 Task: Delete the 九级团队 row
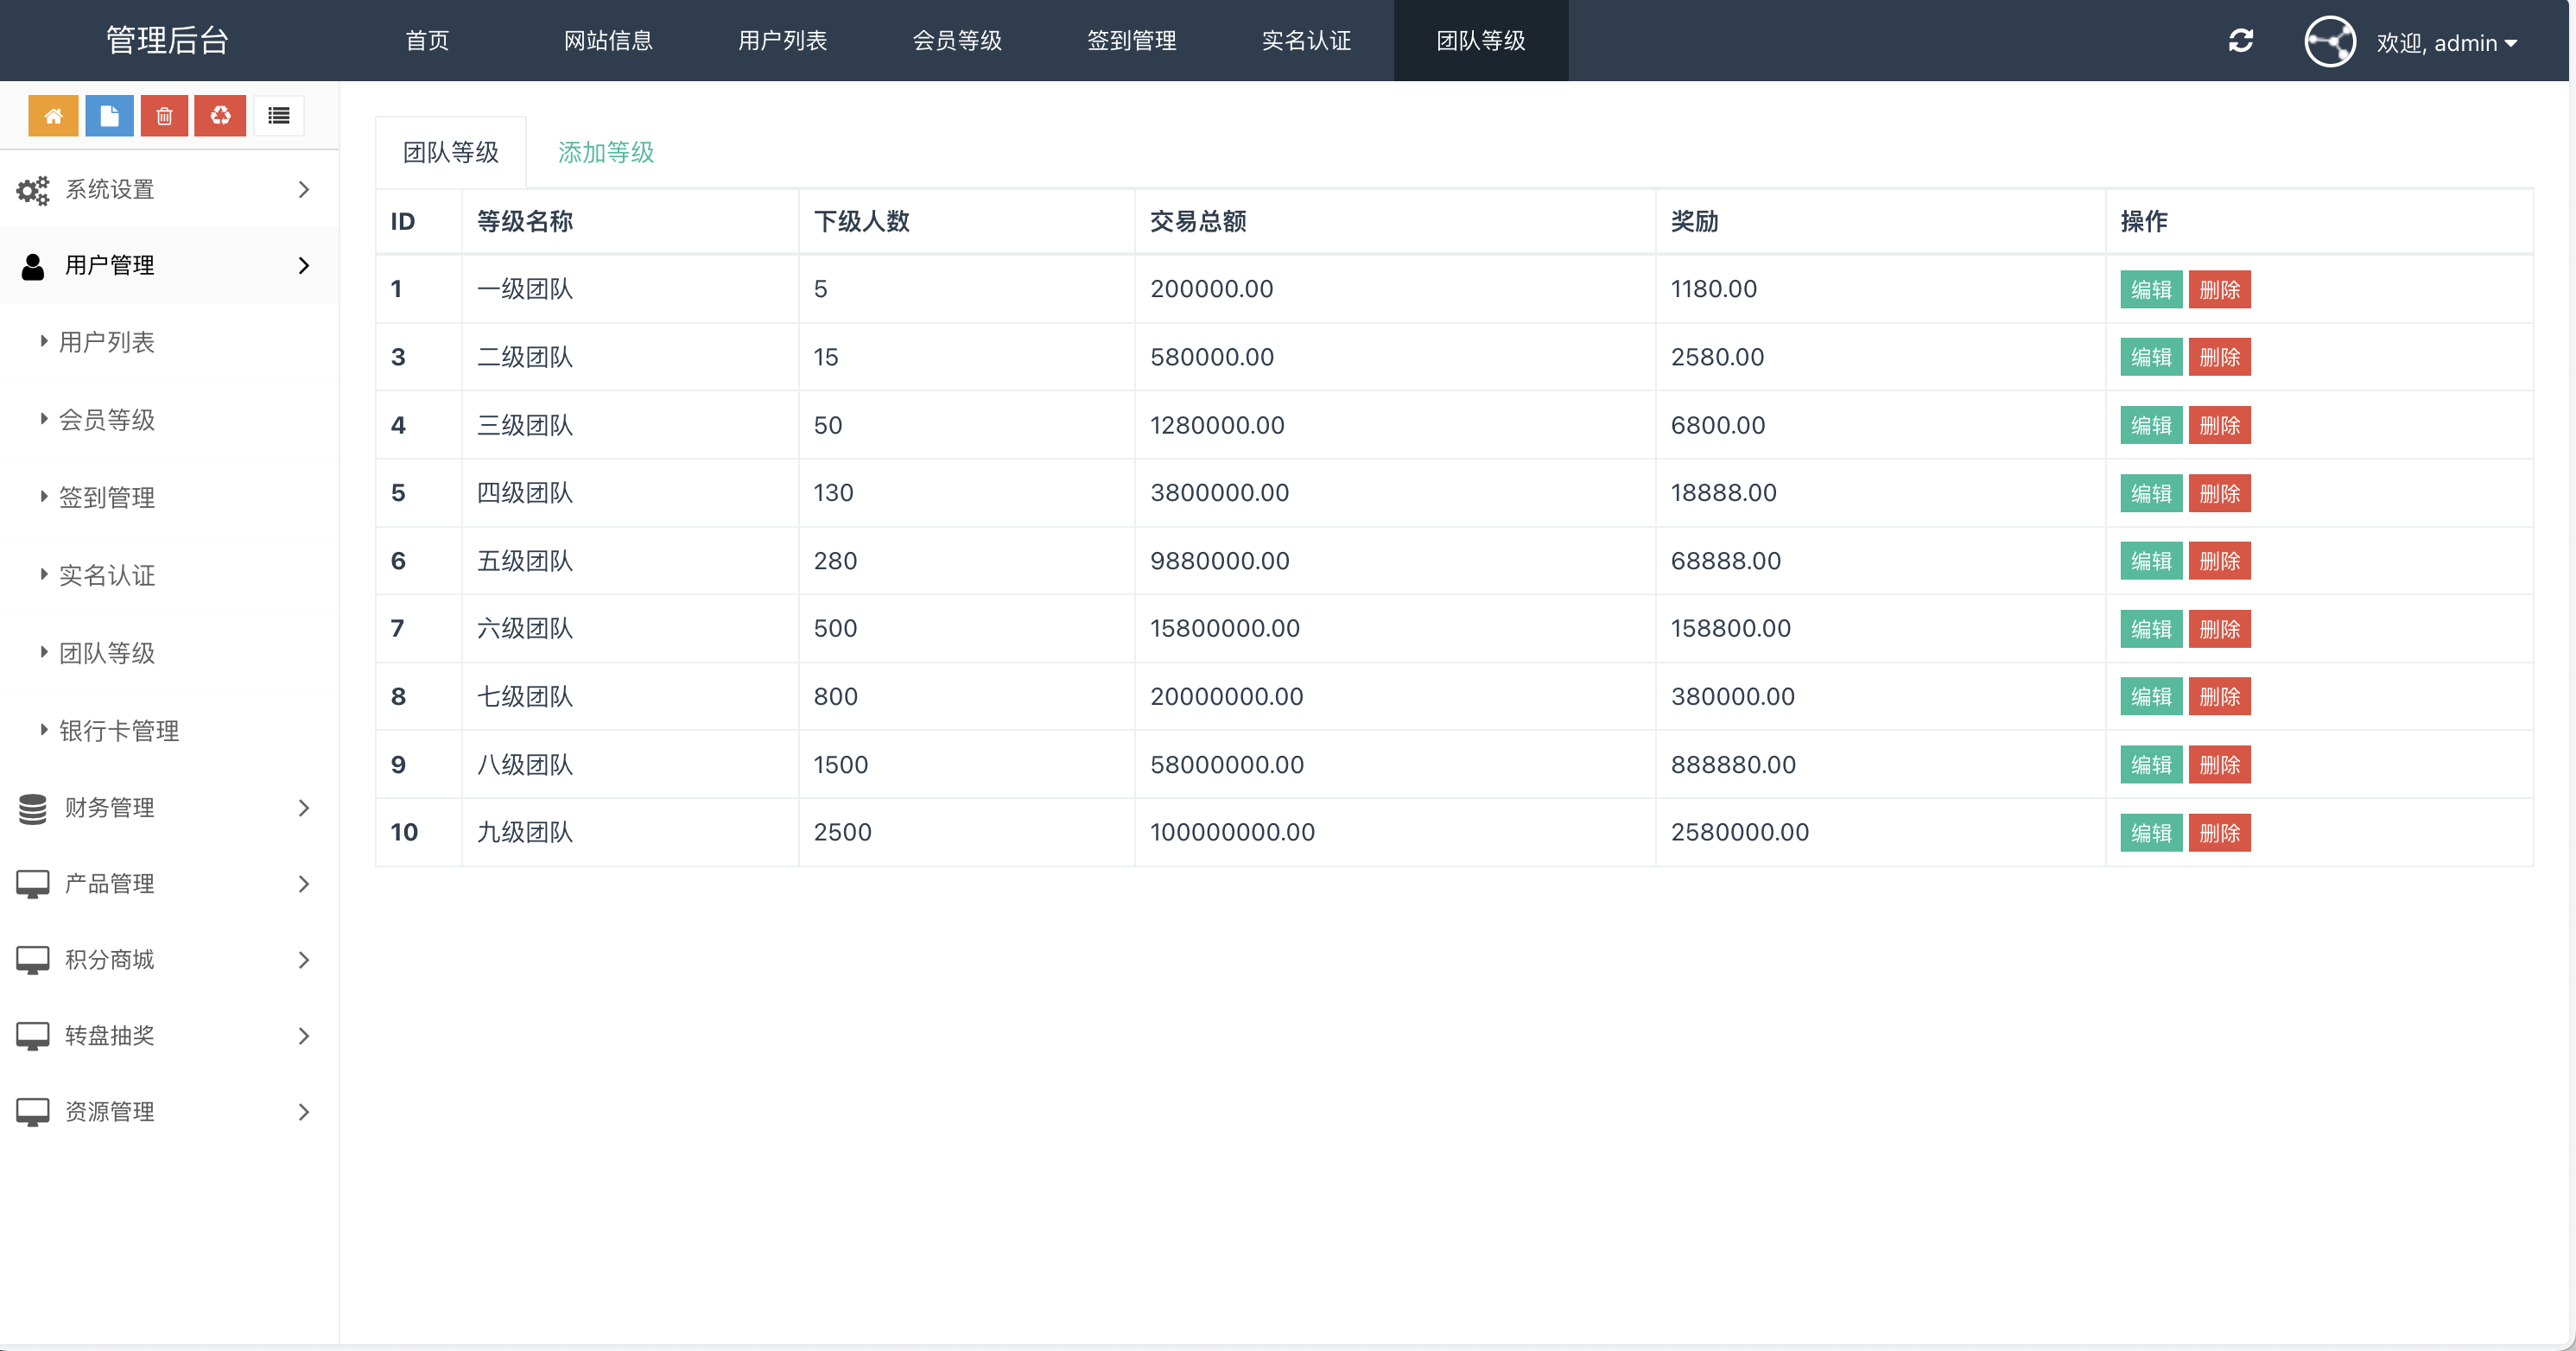tap(2220, 832)
